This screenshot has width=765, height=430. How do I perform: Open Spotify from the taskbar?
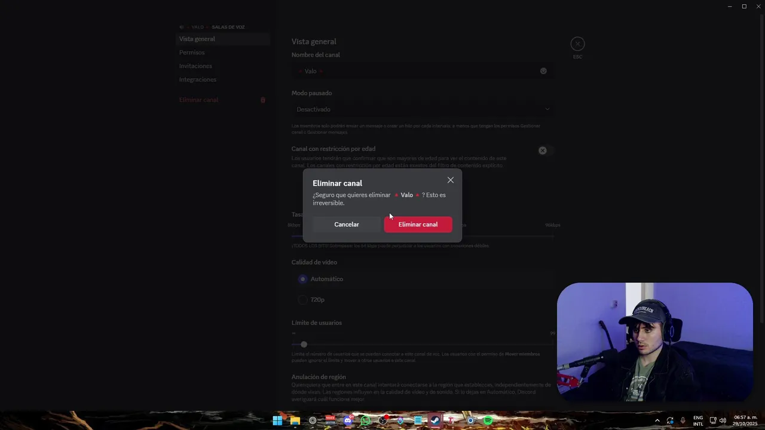coord(488,420)
